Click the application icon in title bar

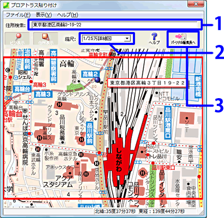[x=7, y=5]
